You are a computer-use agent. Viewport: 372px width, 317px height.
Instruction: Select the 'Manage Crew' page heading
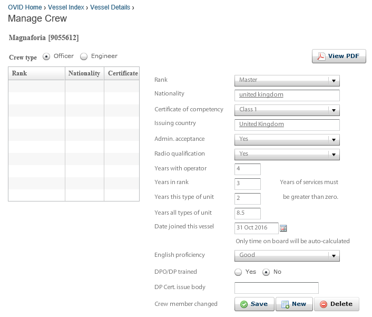37,18
